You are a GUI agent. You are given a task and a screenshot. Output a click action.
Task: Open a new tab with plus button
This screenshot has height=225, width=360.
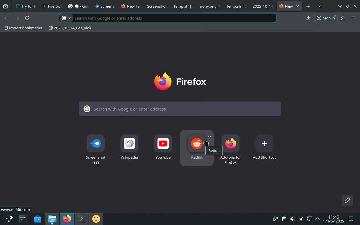[308, 6]
